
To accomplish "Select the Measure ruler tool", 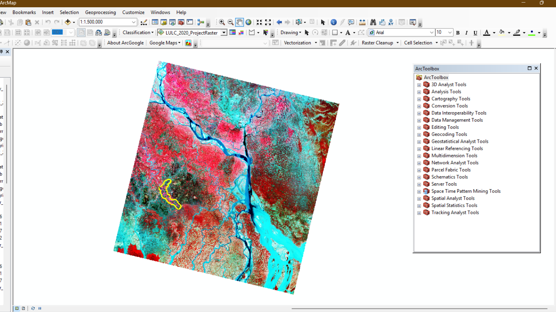I will 362,22.
